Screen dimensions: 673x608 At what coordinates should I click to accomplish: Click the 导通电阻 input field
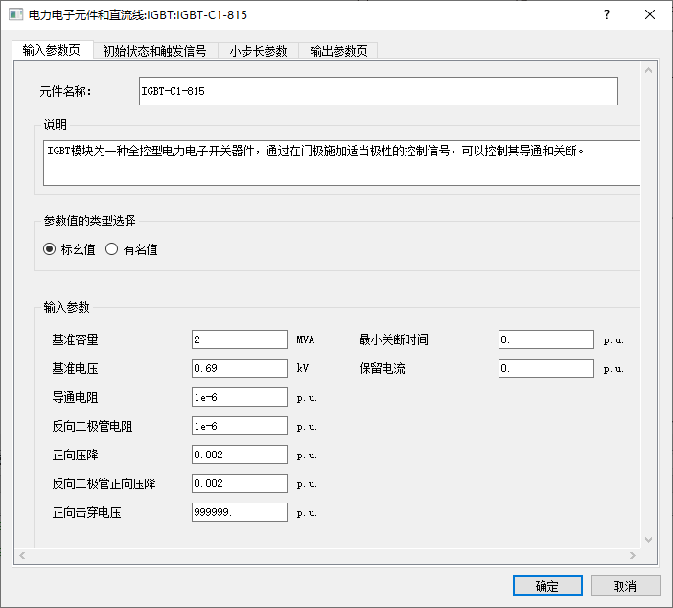coord(240,397)
